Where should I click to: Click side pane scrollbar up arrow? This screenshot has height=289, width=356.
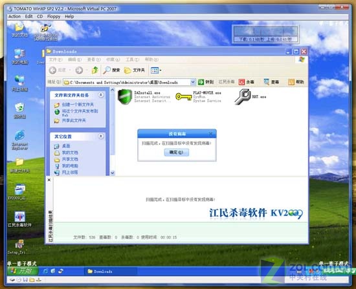pos(113,90)
